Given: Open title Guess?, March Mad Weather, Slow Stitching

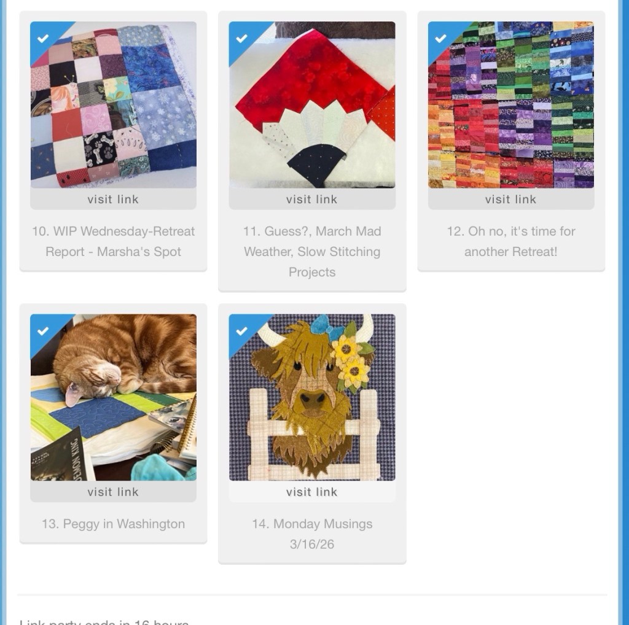Looking at the screenshot, I should point(312,251).
